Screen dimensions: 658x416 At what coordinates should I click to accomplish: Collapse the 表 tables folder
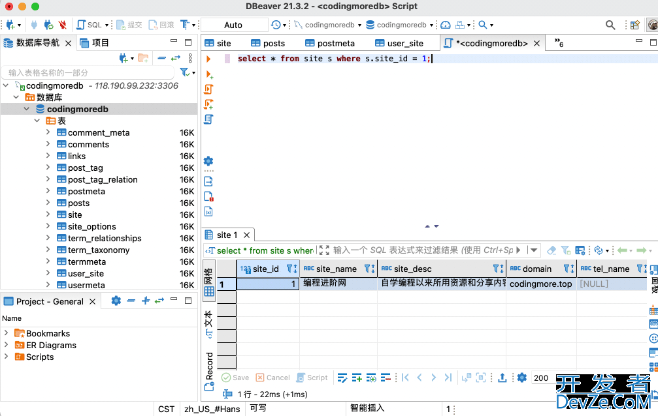pyautogui.click(x=37, y=121)
